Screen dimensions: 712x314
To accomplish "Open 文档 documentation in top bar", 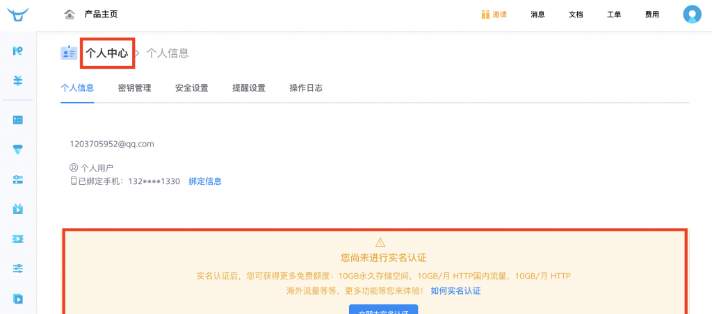I will 576,15.
